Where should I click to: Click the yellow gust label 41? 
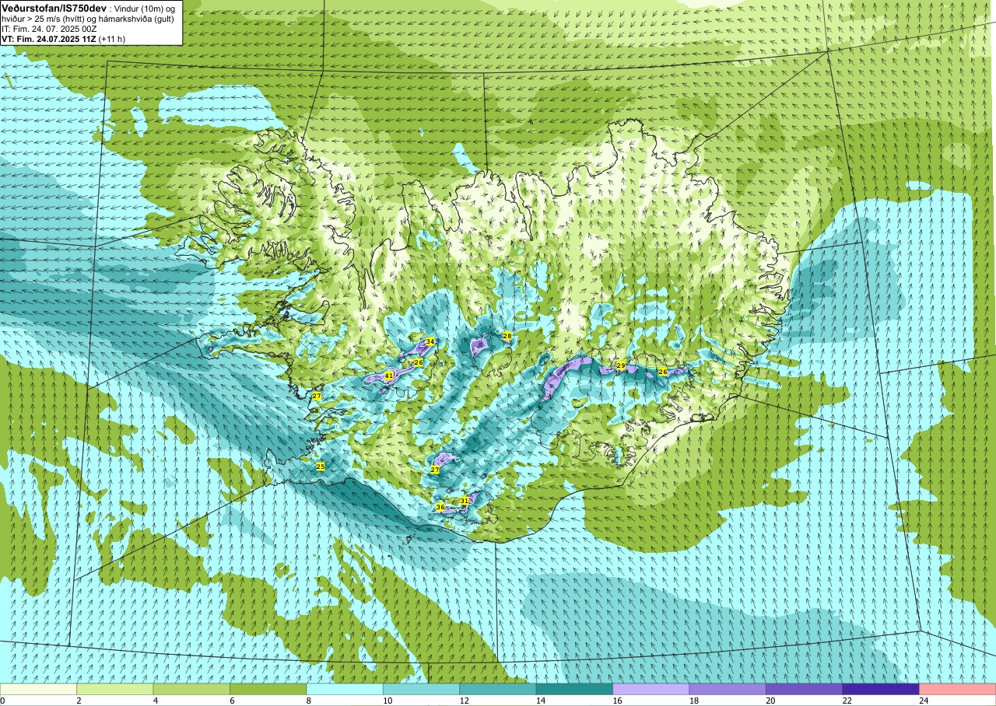tap(389, 376)
